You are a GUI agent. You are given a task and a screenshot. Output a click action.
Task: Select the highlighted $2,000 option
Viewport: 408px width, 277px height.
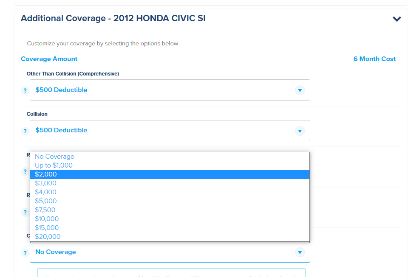tap(170, 174)
